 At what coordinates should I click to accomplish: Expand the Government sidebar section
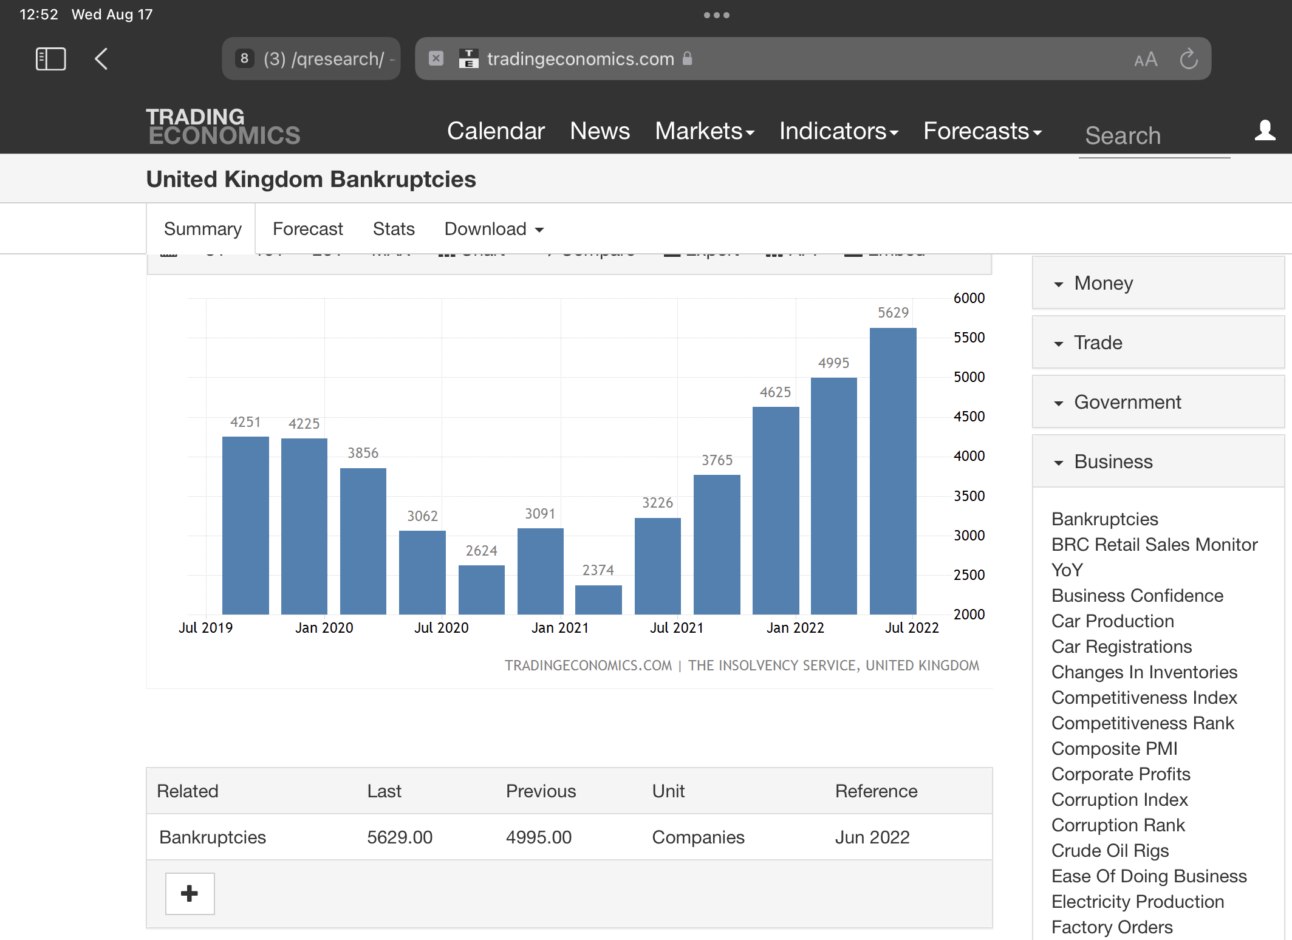point(1158,402)
